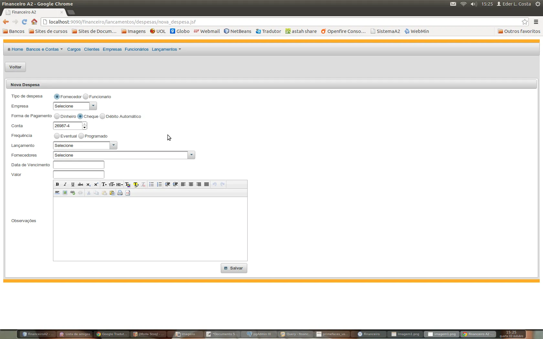Click the redo icon in the editor

[x=222, y=184]
